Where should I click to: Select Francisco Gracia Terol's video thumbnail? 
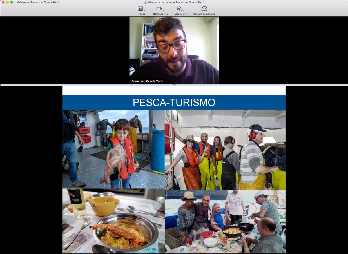(x=173, y=50)
